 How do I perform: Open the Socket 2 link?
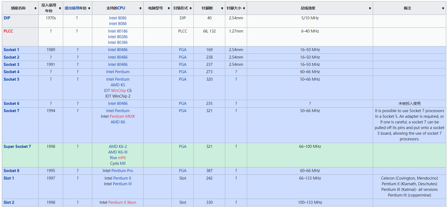[11, 57]
